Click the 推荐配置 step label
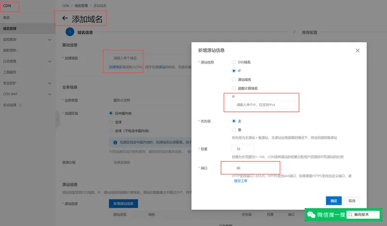The image size is (387, 226). pos(310,32)
